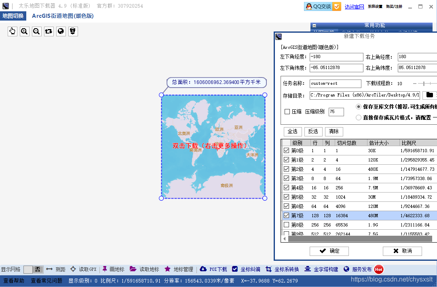Uncheck the 第5级 level checkbox
This screenshot has height=287, width=437.
(x=286, y=197)
